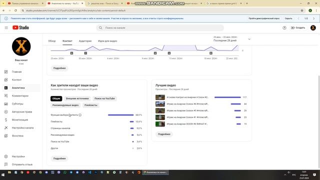Open the taskbar notification center icon
Viewport: 320px width, 180px height.
point(314,175)
